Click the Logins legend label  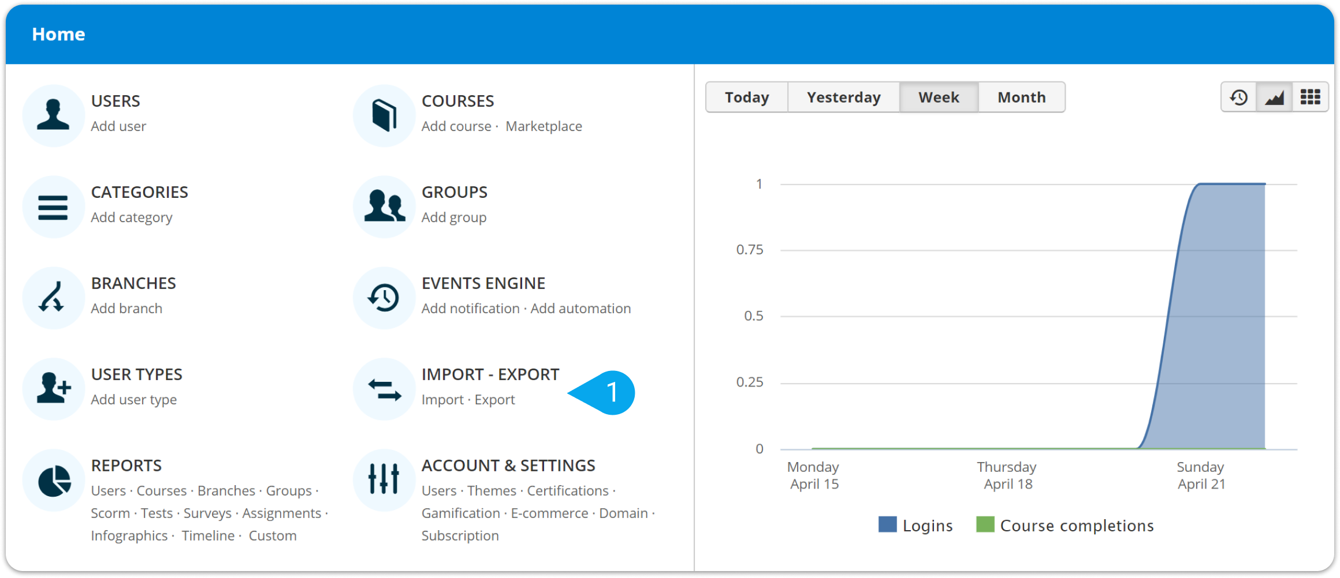(928, 526)
